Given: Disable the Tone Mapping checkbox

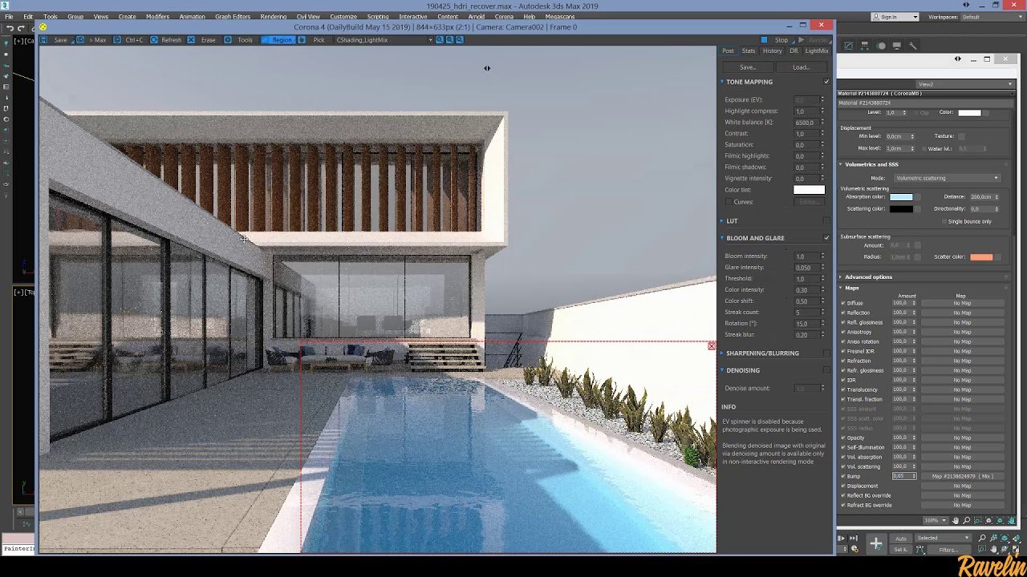Looking at the screenshot, I should coord(826,82).
